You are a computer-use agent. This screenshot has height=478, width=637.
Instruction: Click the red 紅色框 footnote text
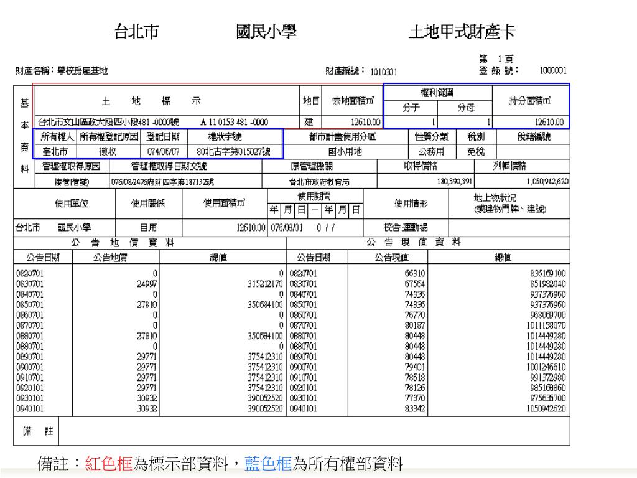click(108, 463)
